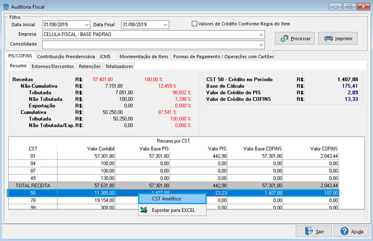Click the 19.154,00 value in row 70
The height and width of the screenshot is (241, 373).
(104, 200)
